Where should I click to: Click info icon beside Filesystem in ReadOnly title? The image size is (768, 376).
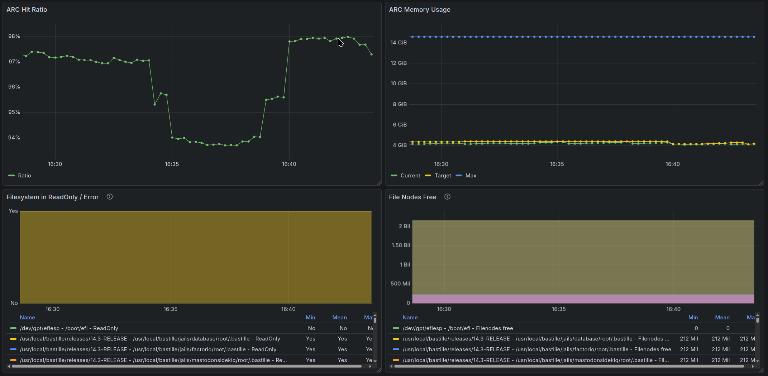[110, 197]
